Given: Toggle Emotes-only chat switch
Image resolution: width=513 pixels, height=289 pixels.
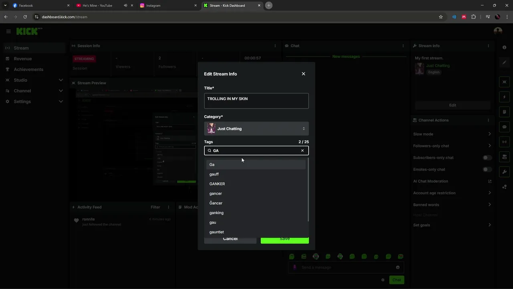Looking at the screenshot, I should tap(487, 169).
